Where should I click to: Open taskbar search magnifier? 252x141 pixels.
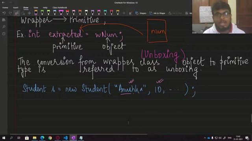11,138
